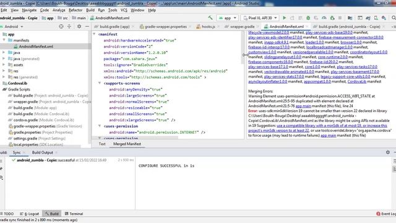Open the Event Log

tap(386, 214)
